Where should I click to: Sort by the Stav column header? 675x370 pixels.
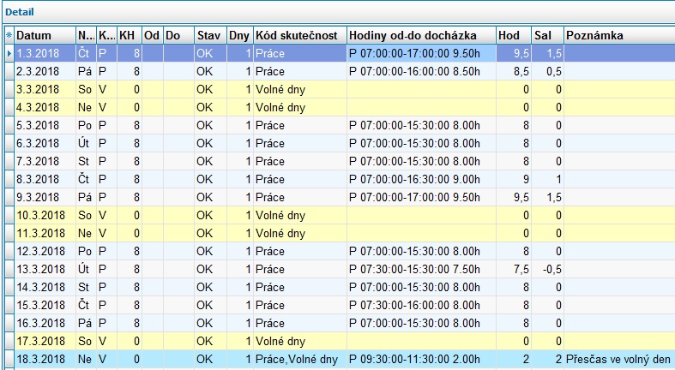coord(210,35)
